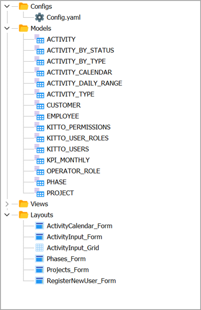The width and height of the screenshot is (201, 310).
Task: Select the RegisterNewUser_Form layout
Action: coord(81,281)
